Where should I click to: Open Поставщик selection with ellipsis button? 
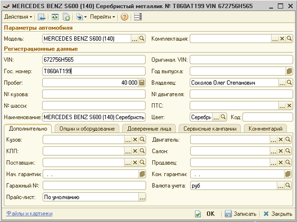pos(128,163)
